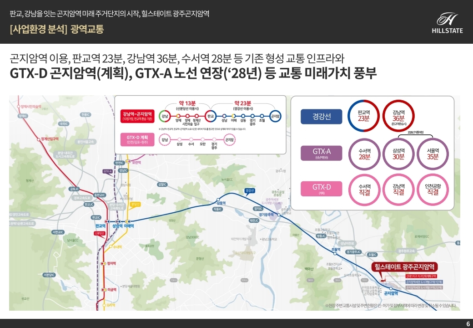Click the '판교' transfer station circle in the line diagram
Viewport: 473px width, 328px height.
point(210,116)
